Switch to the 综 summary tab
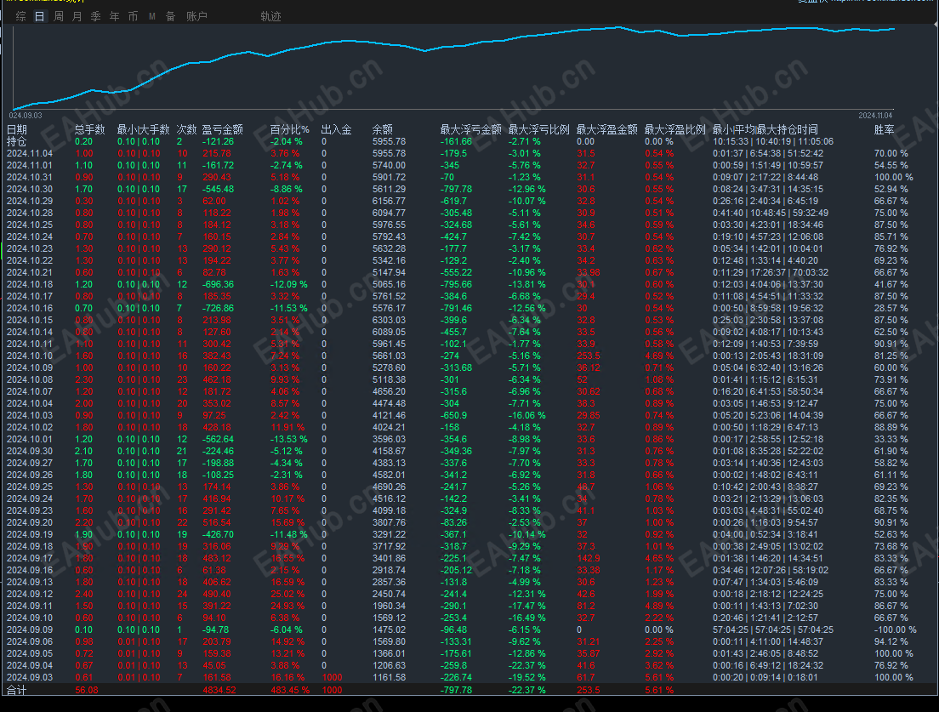Image resolution: width=939 pixels, height=712 pixels. click(21, 16)
